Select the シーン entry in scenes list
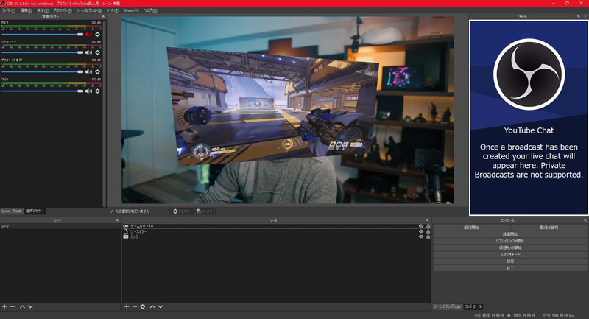Screen dimensions: 589x319 tap(60, 227)
